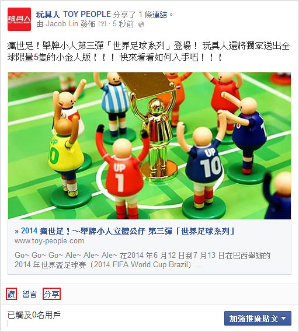
Task: Open Jacob Lin's profile name
Action: (x=62, y=24)
